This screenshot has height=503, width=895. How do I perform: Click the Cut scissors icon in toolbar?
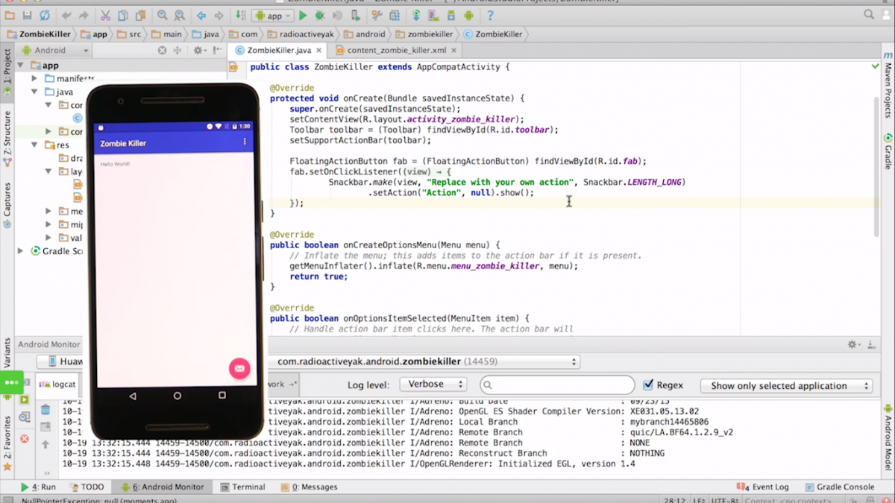(x=105, y=15)
